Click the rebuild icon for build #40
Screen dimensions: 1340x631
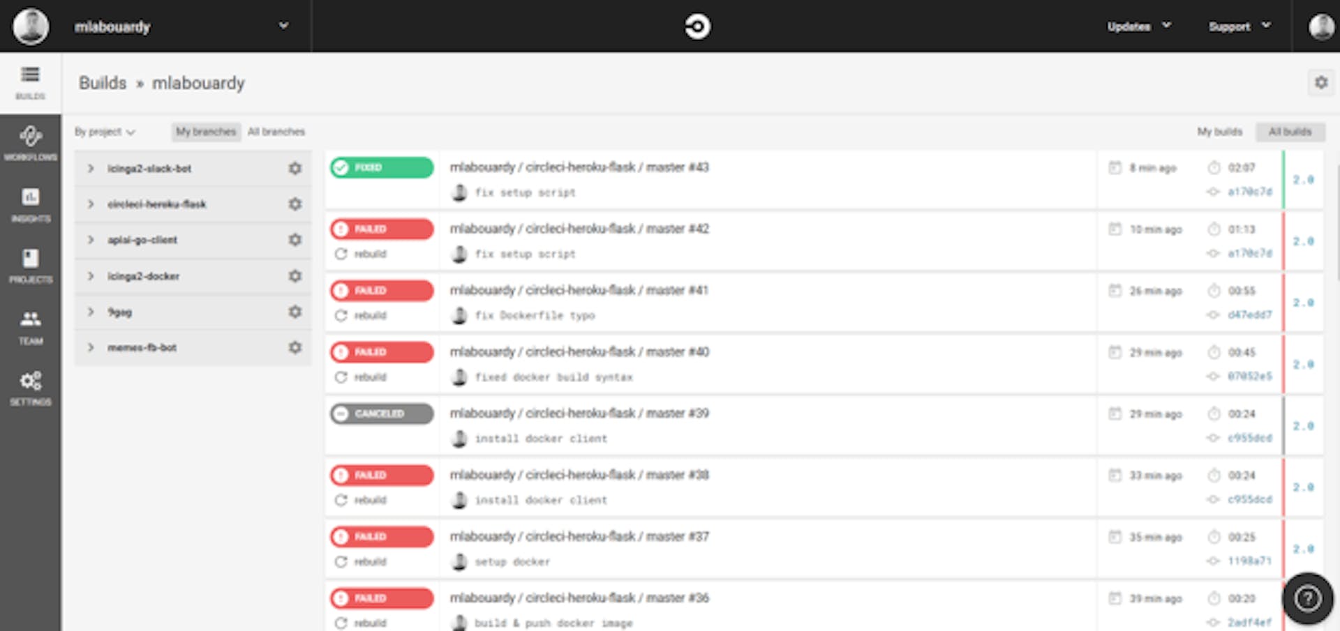point(341,377)
